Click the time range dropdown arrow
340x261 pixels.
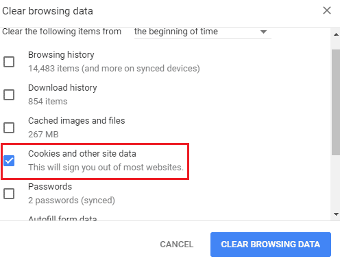click(263, 32)
